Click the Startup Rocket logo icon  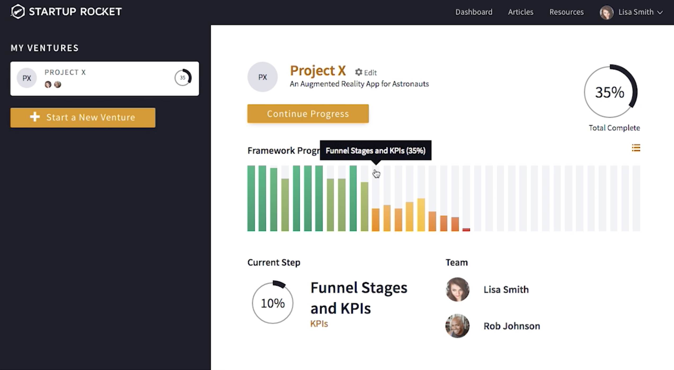(18, 11)
